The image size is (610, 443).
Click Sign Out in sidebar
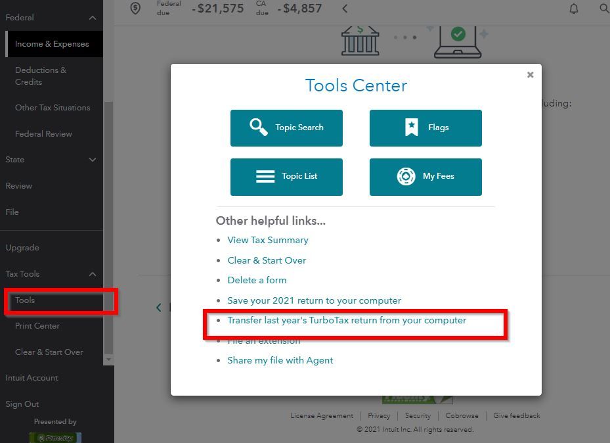click(22, 404)
